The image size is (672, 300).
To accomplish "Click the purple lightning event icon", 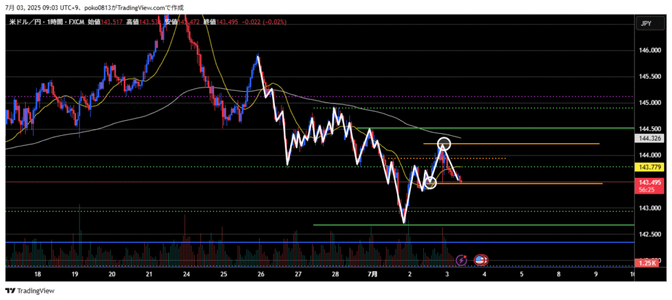I will [461, 261].
